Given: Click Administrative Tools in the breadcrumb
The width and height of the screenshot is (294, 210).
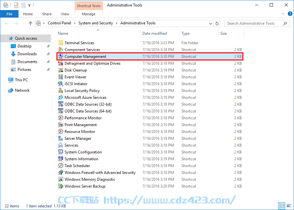Looking at the screenshot, I should [138, 23].
